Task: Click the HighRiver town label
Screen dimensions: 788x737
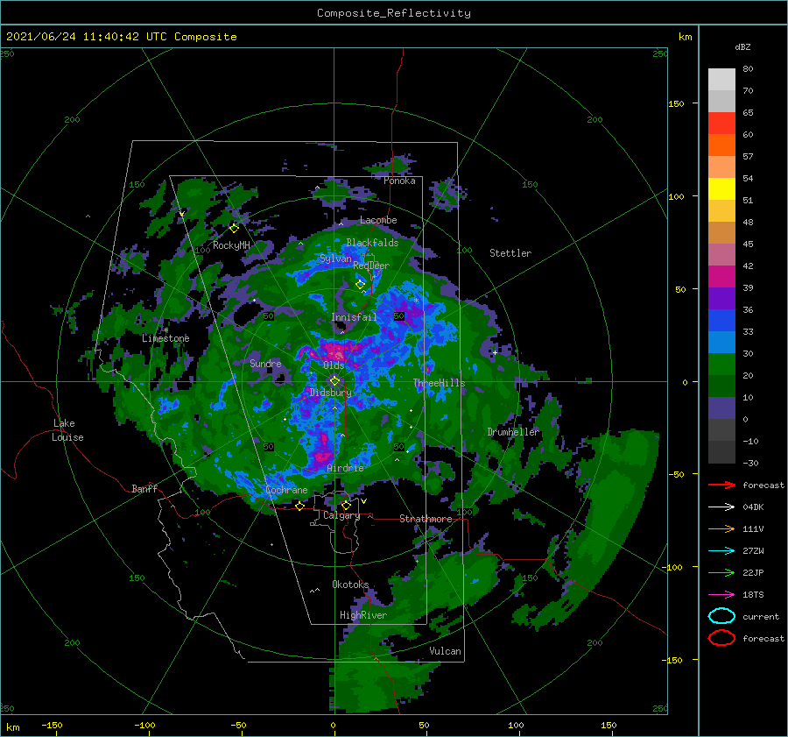Action: point(363,615)
